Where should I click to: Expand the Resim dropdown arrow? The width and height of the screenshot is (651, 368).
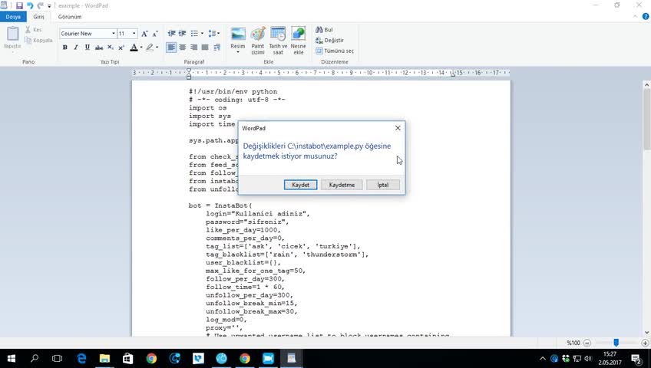[x=238, y=52]
